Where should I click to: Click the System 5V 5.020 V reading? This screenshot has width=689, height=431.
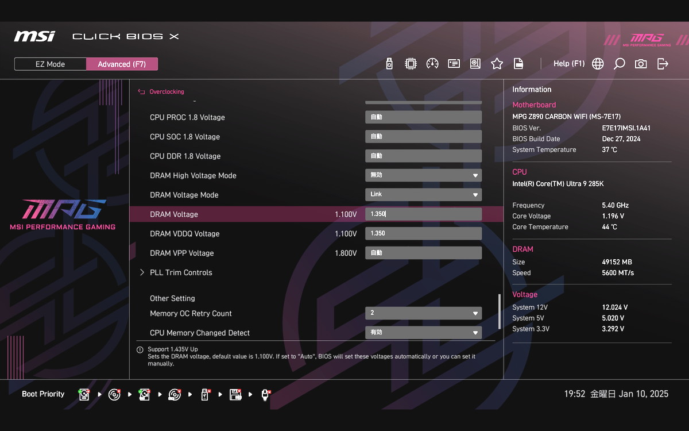coord(613,318)
